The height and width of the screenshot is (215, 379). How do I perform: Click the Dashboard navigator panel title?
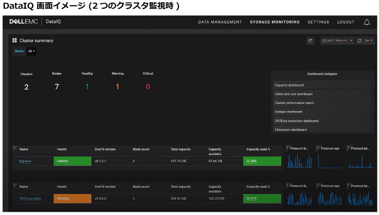pos(322,74)
